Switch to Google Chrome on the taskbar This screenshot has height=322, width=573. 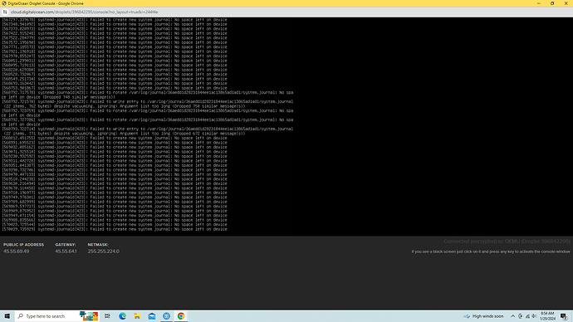[181, 316]
